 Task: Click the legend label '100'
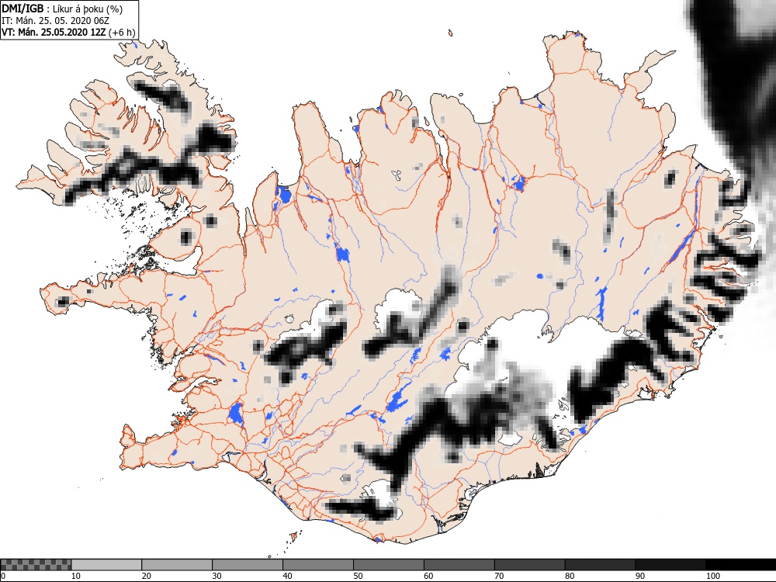click(x=712, y=576)
